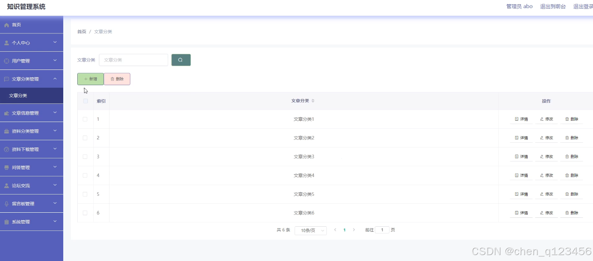
Task: Click 退出登录 in the header
Action: point(583,6)
